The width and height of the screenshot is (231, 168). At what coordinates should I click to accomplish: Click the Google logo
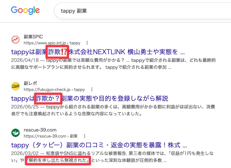point(25,10)
